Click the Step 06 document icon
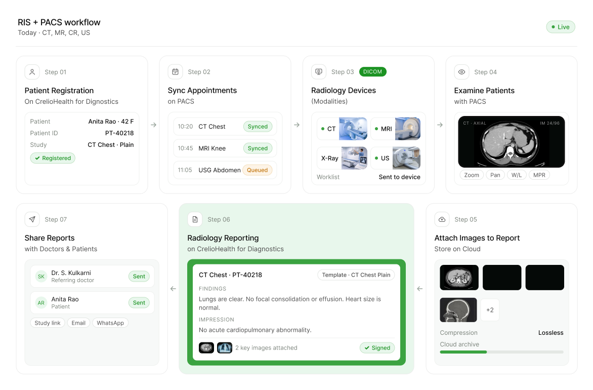Screen dimensions: 593x390 click(195, 220)
